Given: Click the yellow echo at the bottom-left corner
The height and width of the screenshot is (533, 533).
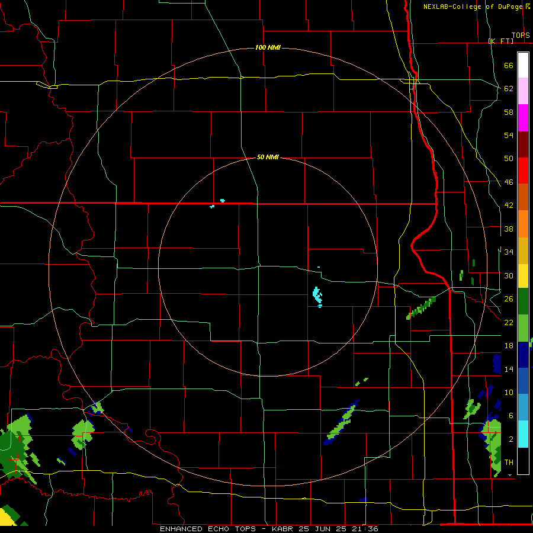Looking at the screenshot, I should pos(7,516).
